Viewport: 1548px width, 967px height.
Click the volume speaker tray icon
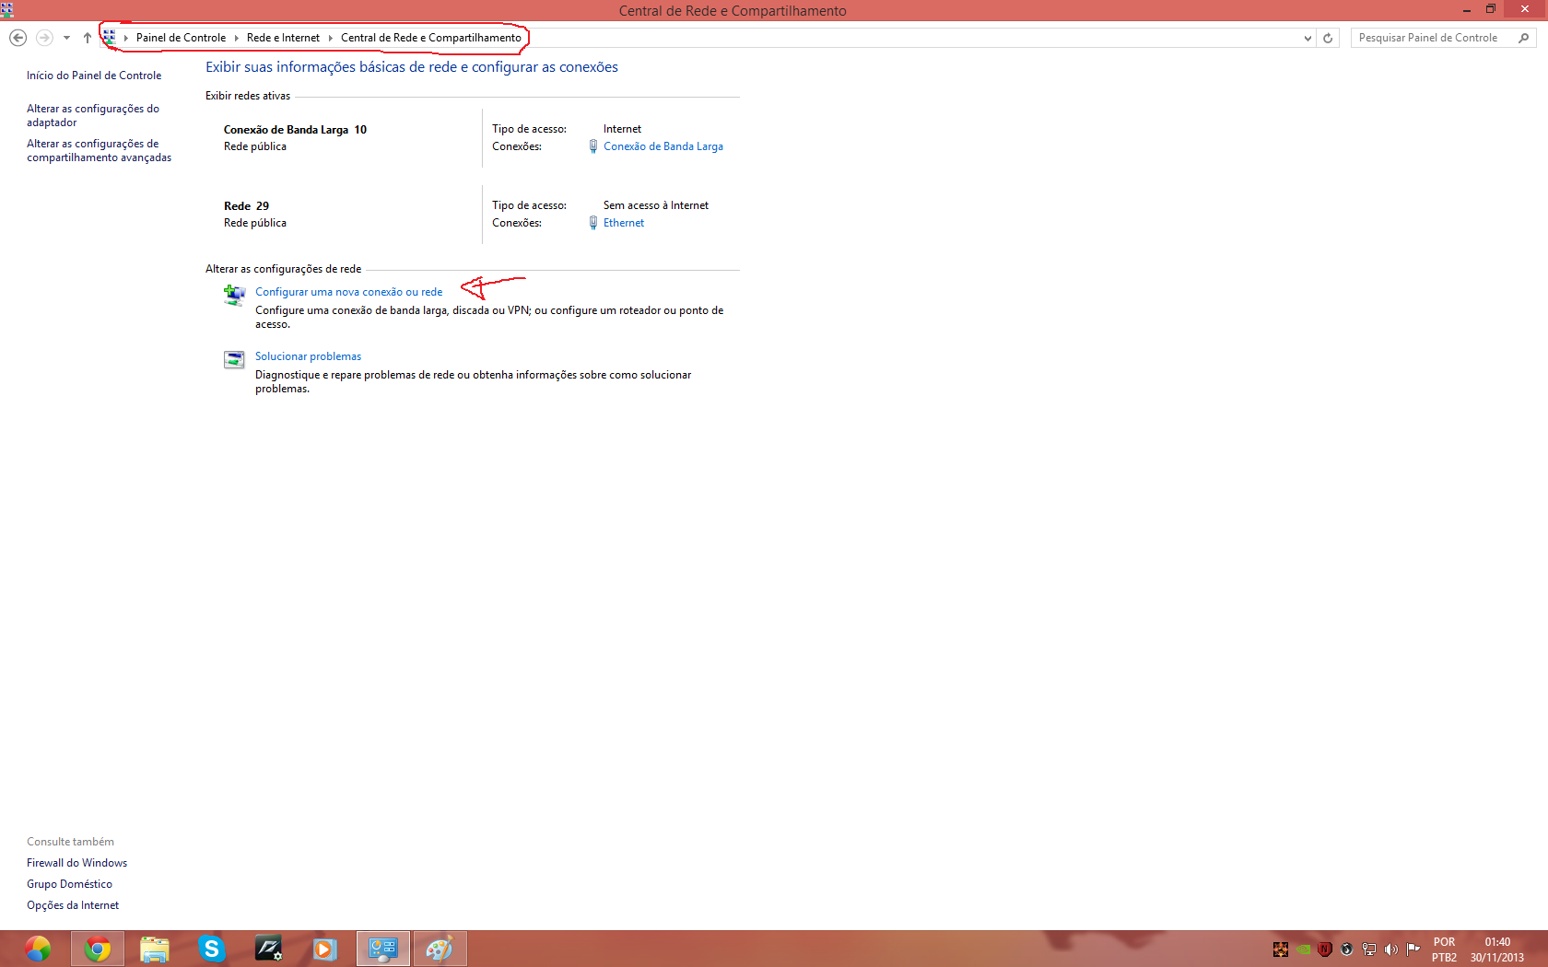click(x=1391, y=950)
